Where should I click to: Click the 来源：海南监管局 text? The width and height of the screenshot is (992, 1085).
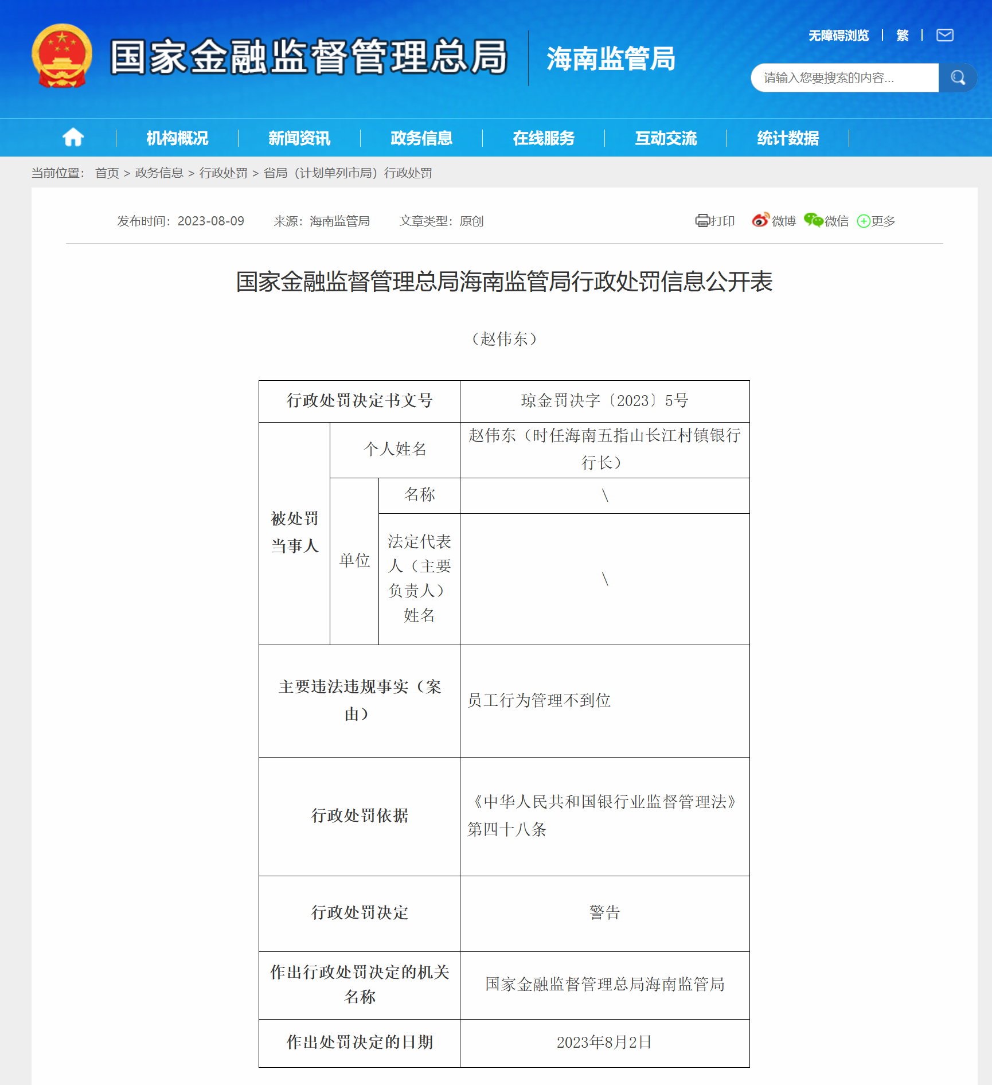coord(322,221)
